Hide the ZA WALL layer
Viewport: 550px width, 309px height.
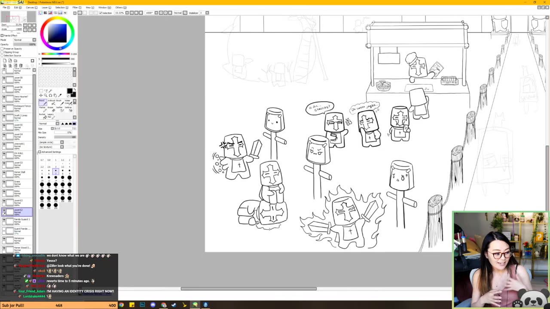(x=4, y=153)
